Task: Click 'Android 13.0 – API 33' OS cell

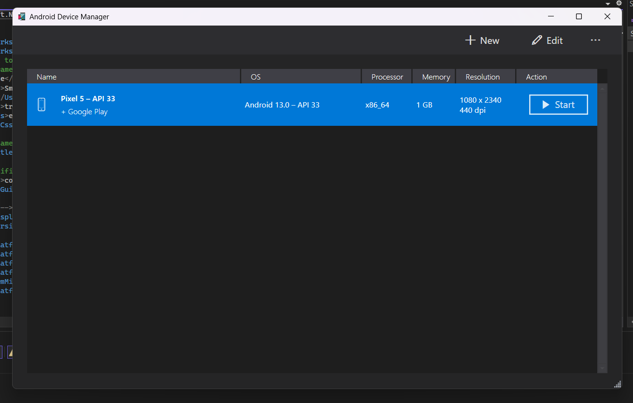Action: tap(282, 105)
